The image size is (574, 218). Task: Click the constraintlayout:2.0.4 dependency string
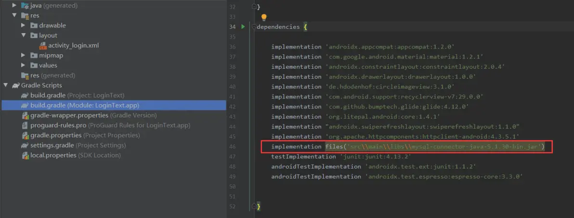(415, 67)
